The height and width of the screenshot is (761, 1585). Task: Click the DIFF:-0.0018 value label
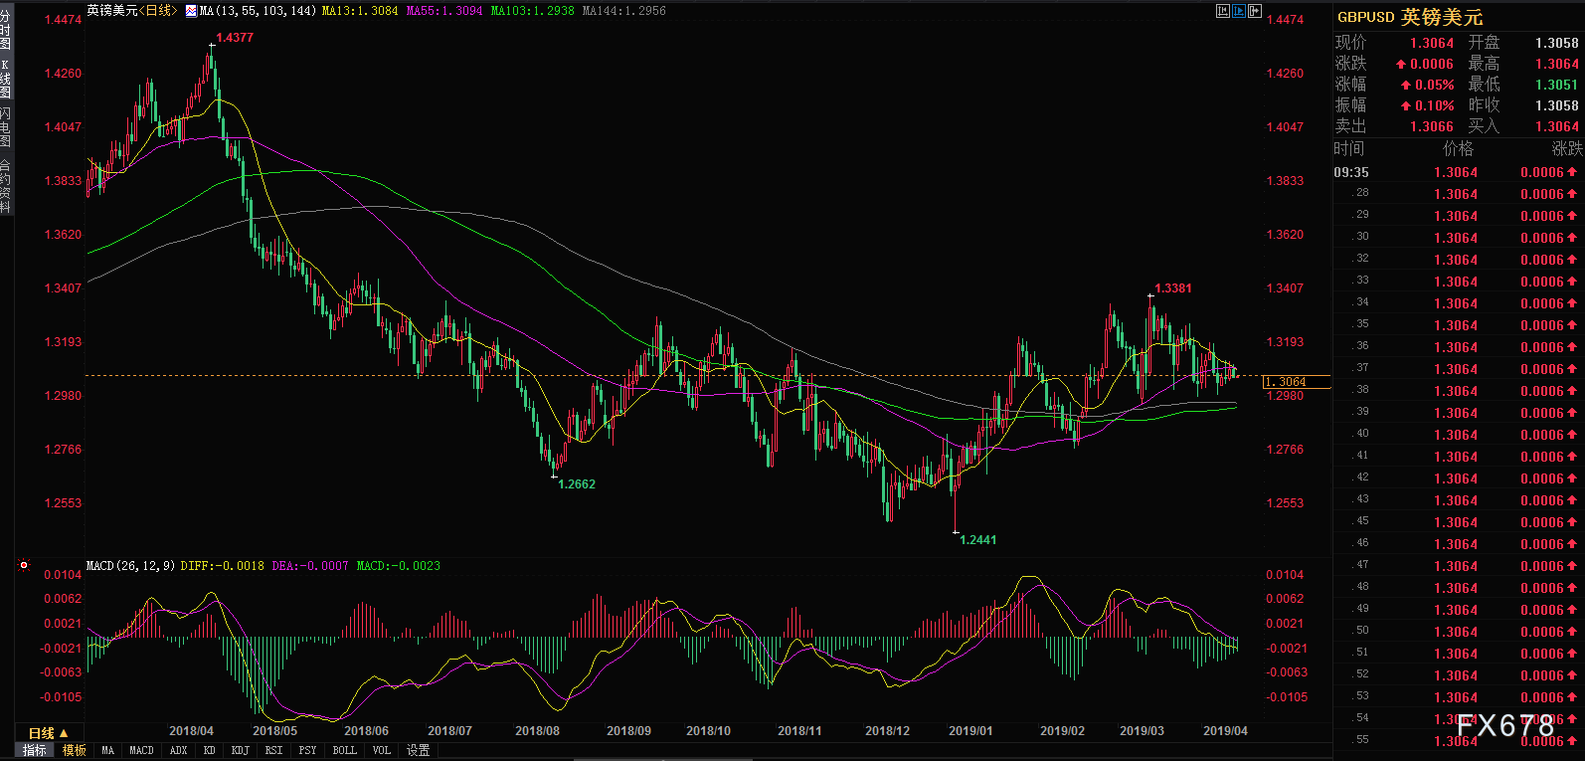(x=223, y=565)
